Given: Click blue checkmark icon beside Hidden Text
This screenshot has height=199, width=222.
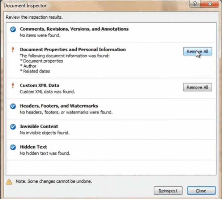Looking at the screenshot, I should [13, 147].
